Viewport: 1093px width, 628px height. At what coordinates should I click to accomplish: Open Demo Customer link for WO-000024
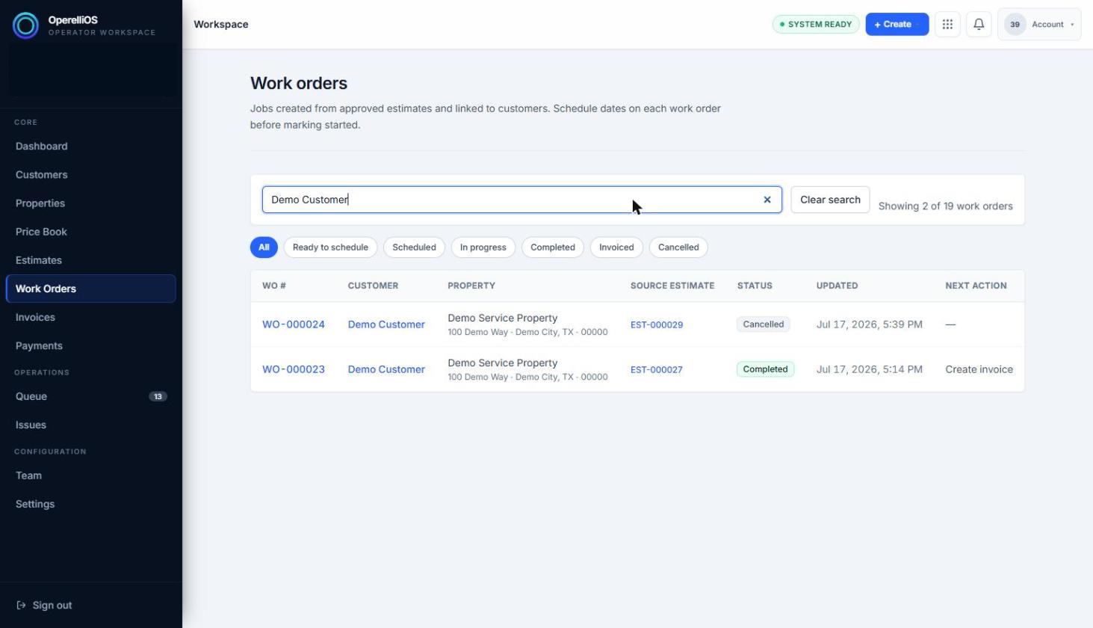pos(386,324)
